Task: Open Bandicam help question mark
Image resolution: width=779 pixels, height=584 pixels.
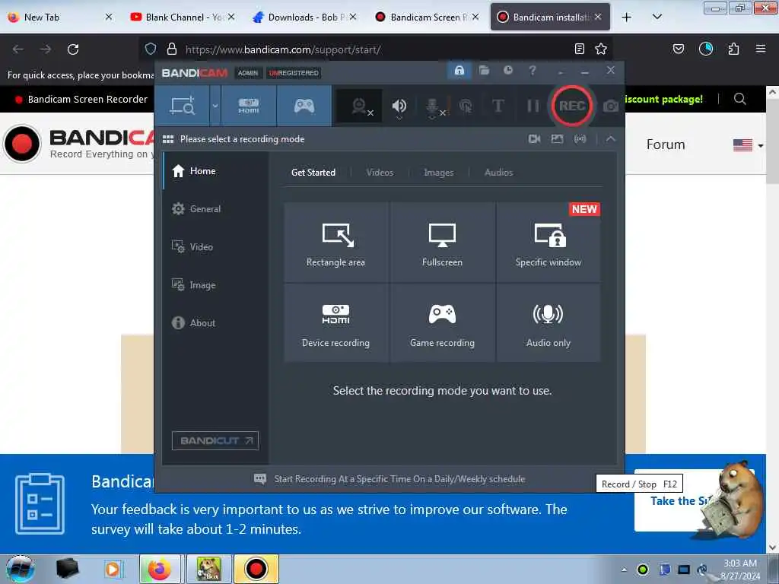Action: [532, 70]
